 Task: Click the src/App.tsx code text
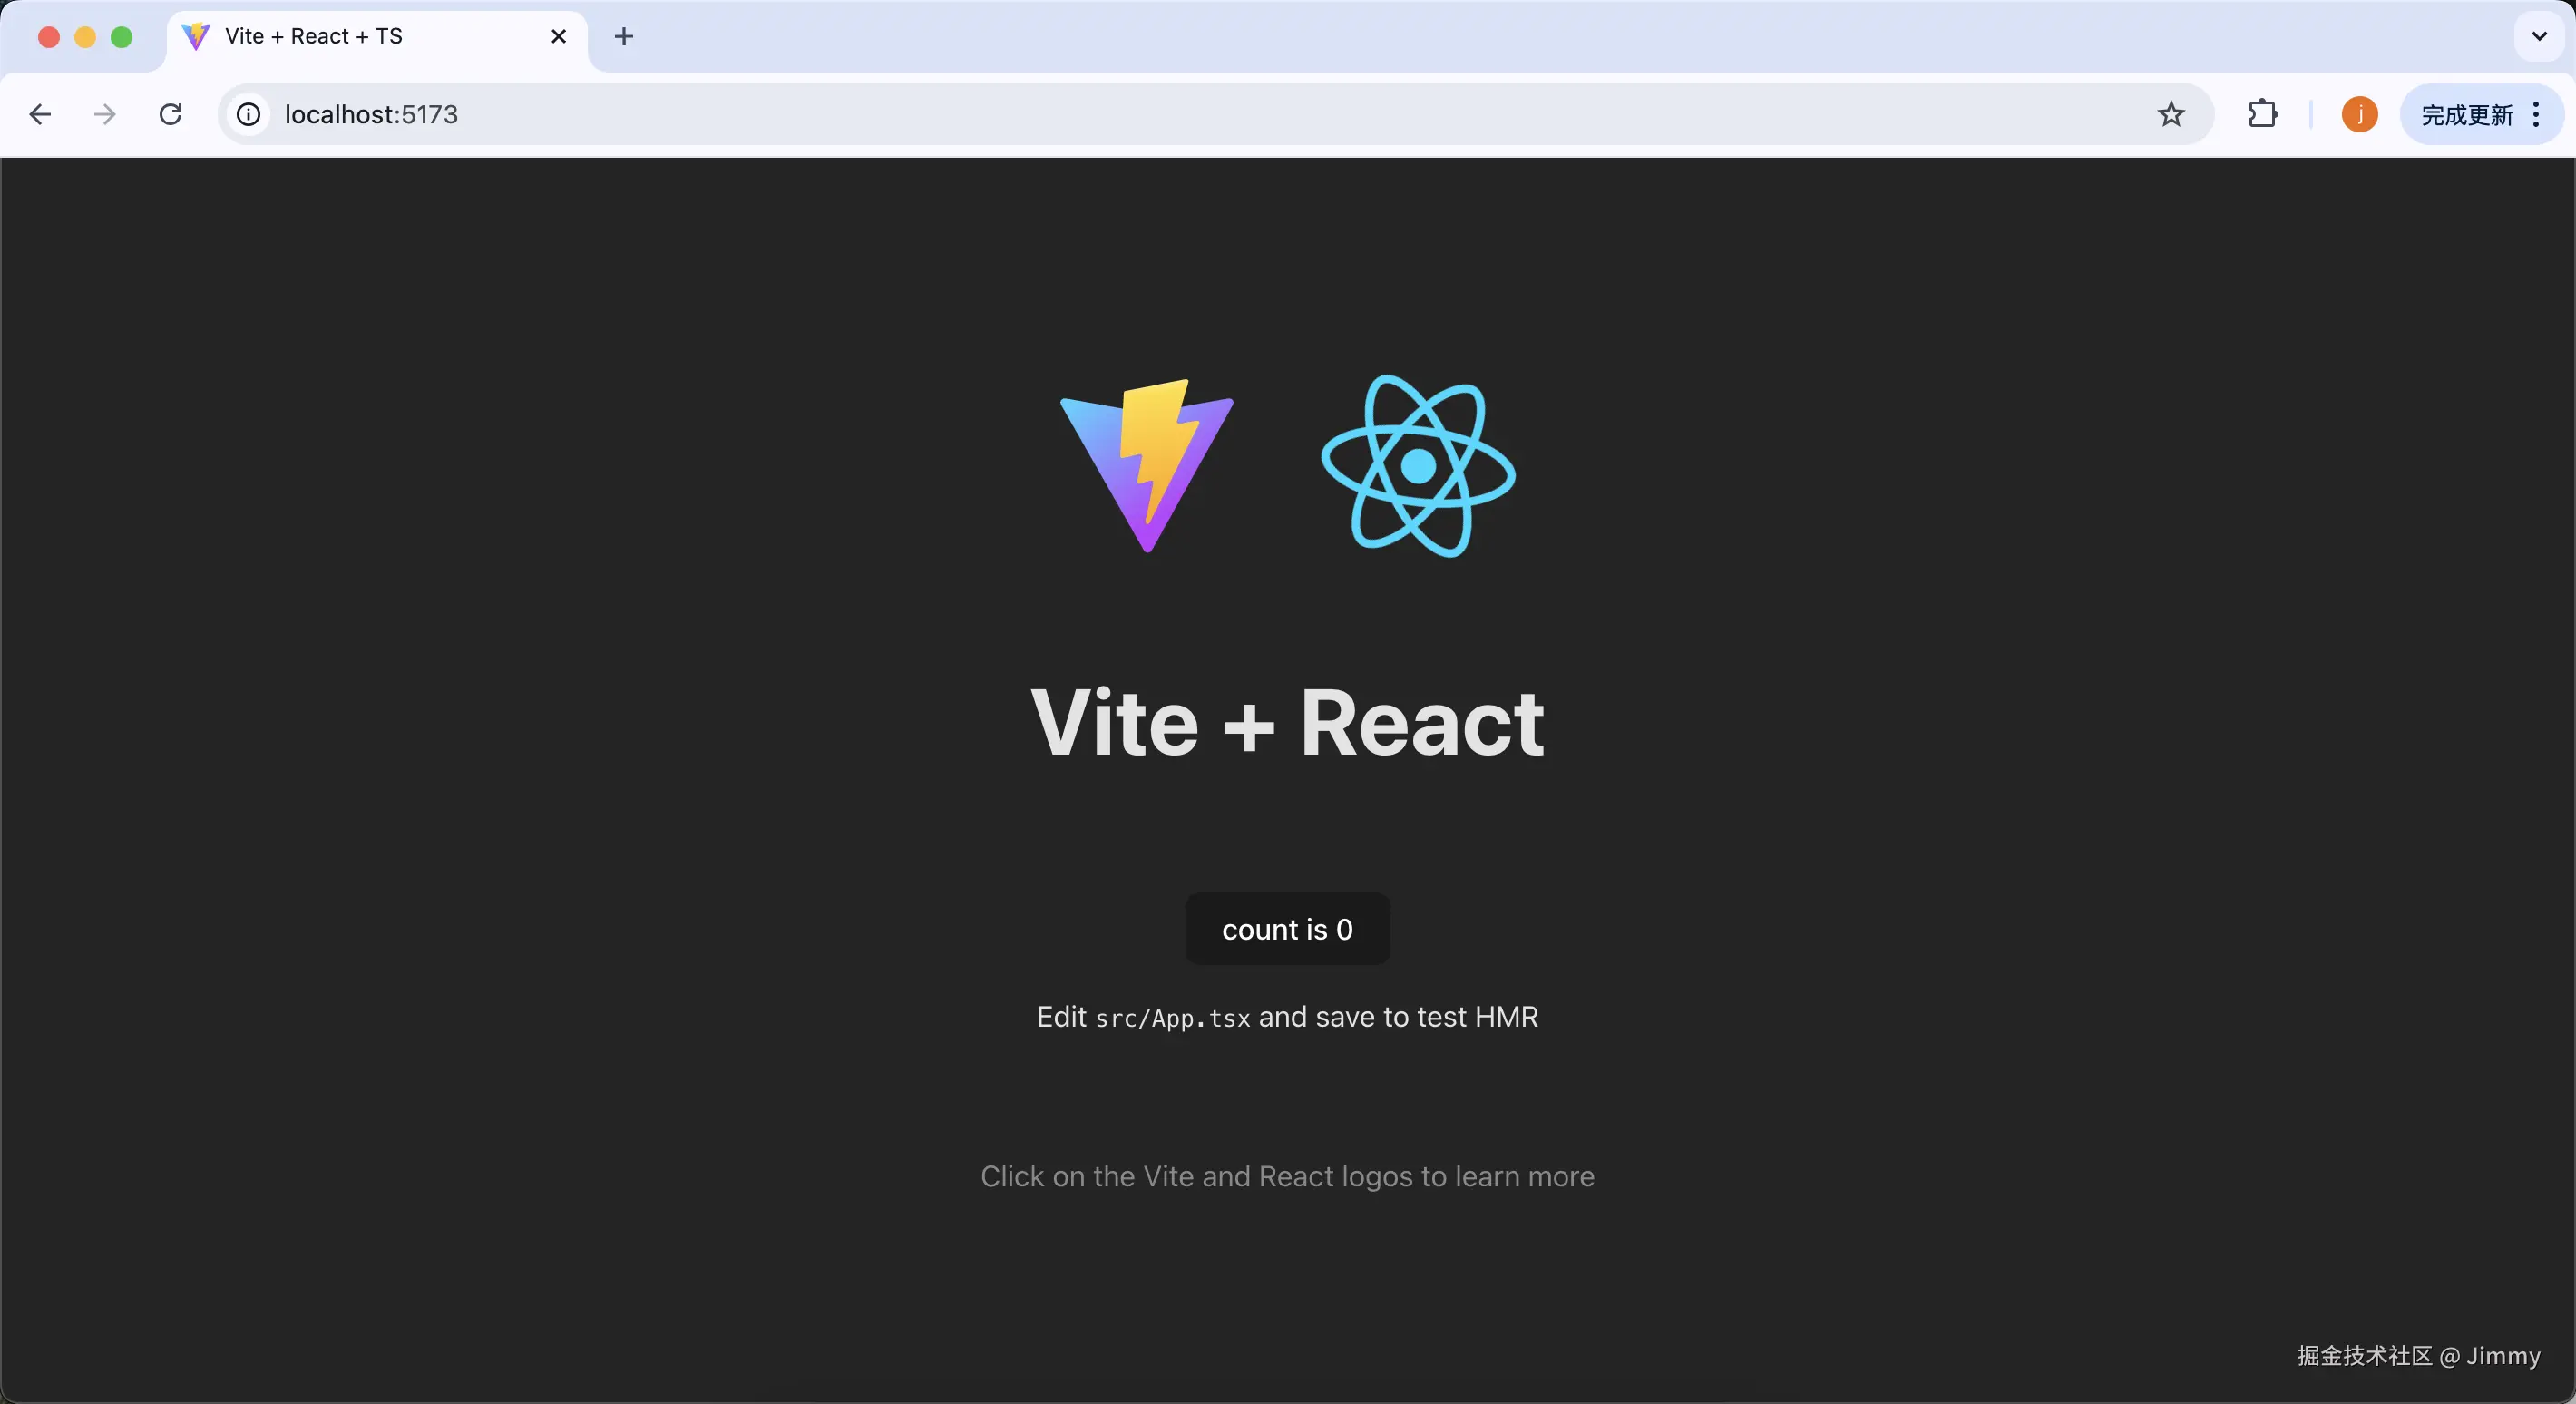1172,1019
